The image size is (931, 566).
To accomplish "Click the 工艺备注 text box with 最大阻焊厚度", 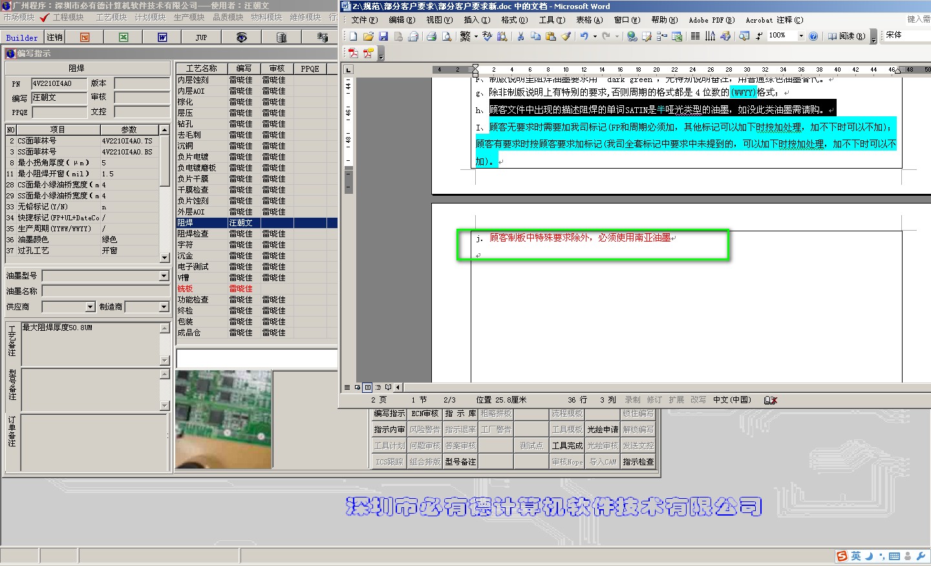I will (91, 344).
